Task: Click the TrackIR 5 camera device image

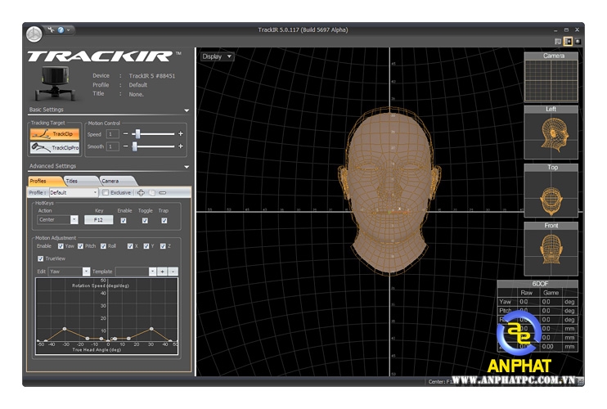Action: [56, 83]
